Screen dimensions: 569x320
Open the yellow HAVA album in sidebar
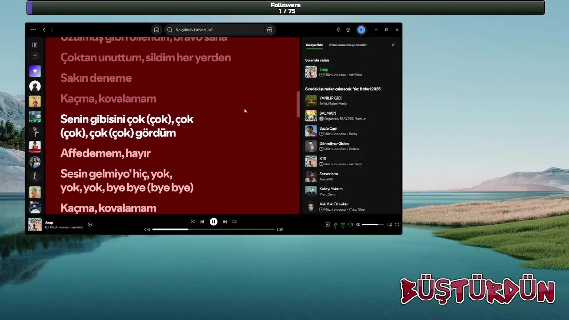[35, 101]
